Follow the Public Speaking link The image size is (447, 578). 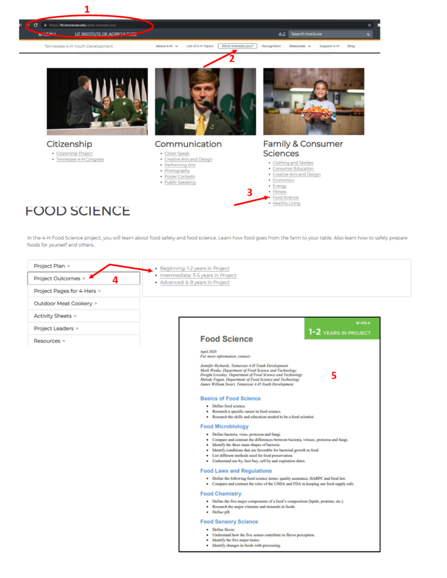pyautogui.click(x=180, y=182)
